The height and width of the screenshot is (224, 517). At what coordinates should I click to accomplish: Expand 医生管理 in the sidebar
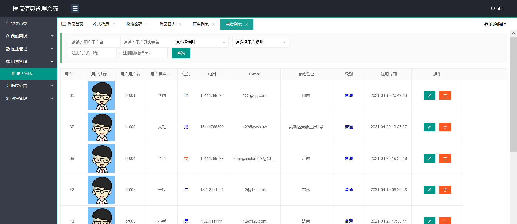[x=29, y=49]
